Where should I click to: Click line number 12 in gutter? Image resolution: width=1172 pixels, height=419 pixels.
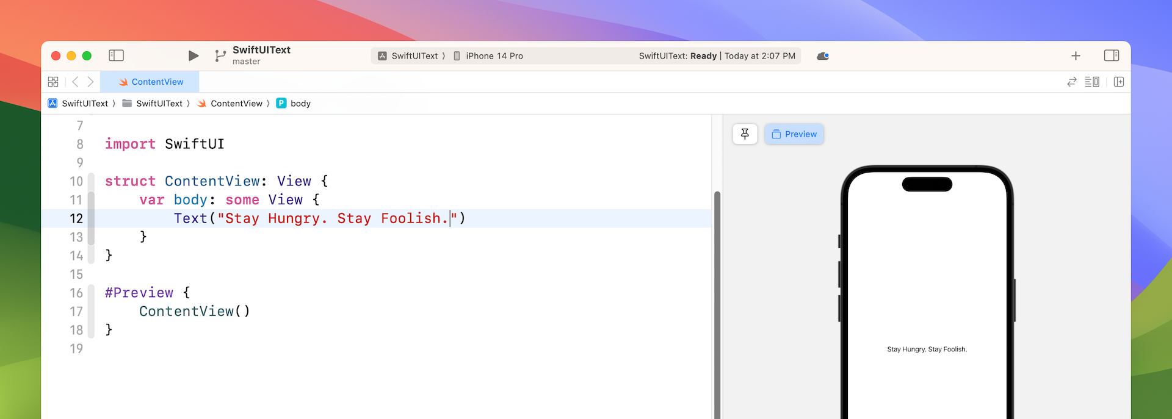point(76,218)
